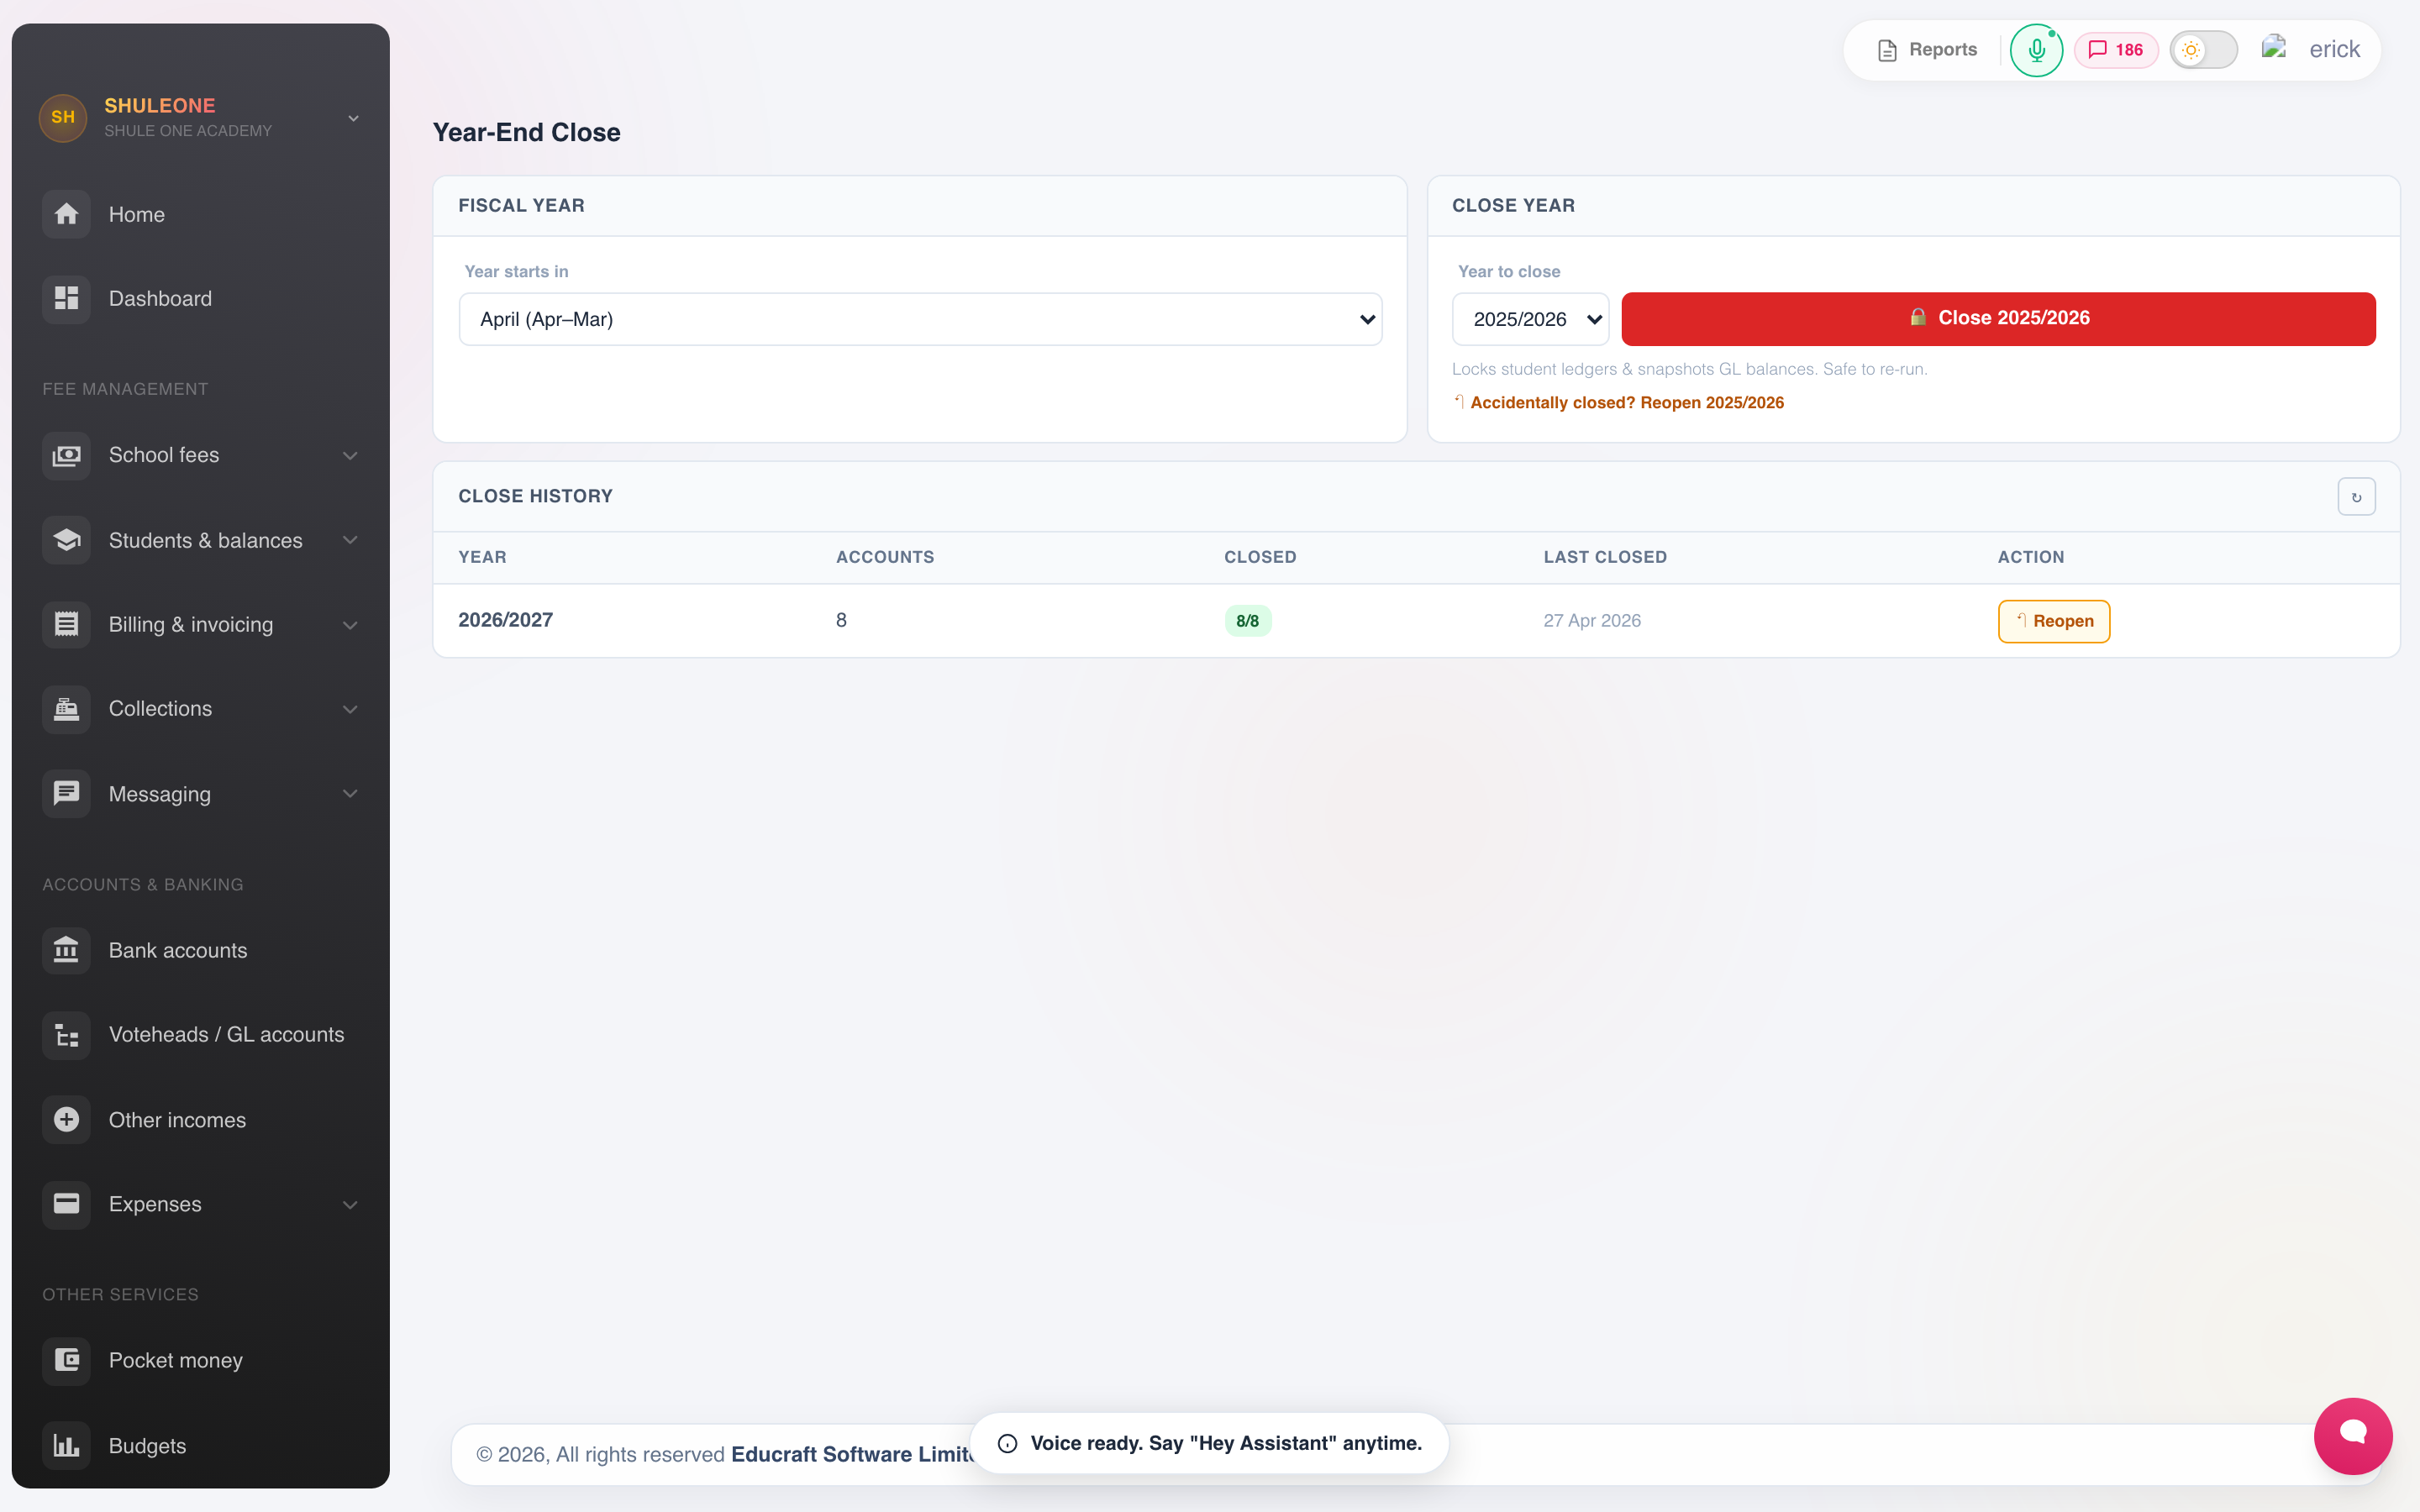Open the Year starts in dropdown
This screenshot has height=1512, width=2420.
point(920,319)
